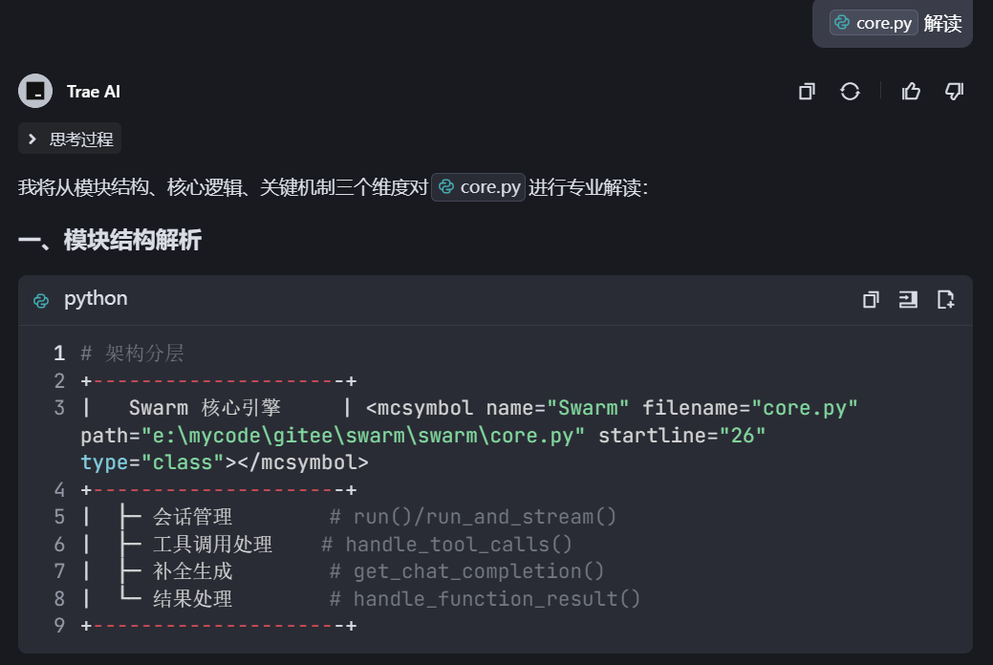Create a new file from the code block

[x=945, y=299]
